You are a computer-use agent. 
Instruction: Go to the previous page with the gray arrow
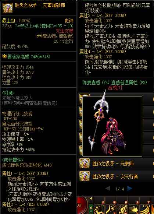click(108, 189)
